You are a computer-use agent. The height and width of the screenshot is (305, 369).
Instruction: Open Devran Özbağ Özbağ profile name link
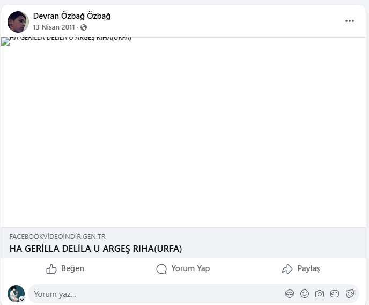[72, 16]
